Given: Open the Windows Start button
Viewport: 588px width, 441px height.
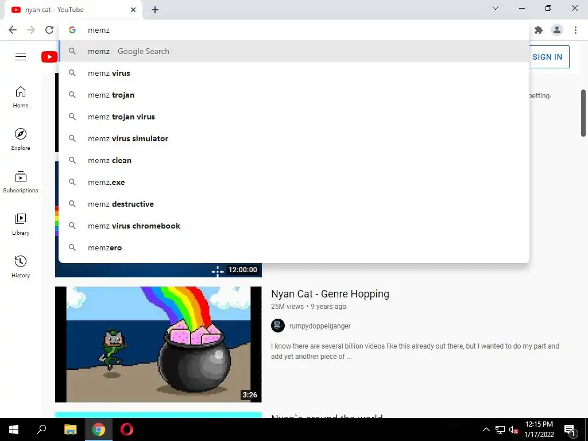Looking at the screenshot, I should 14,430.
